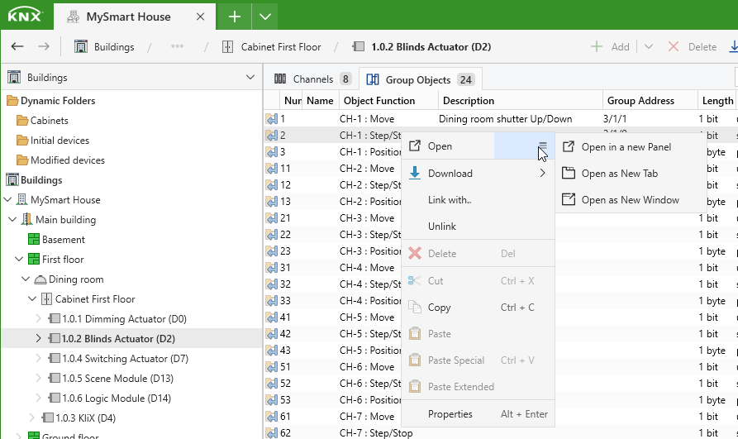Click the forward navigation arrow
Image resolution: width=738 pixels, height=439 pixels.
pos(44,46)
